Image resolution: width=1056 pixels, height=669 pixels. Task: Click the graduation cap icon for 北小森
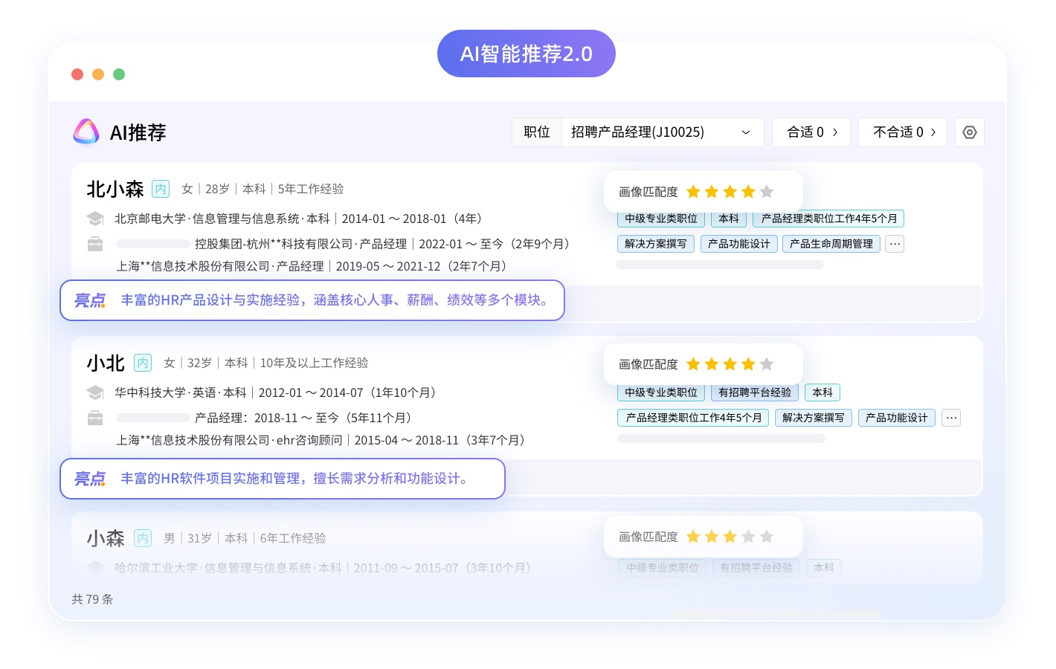(95, 219)
